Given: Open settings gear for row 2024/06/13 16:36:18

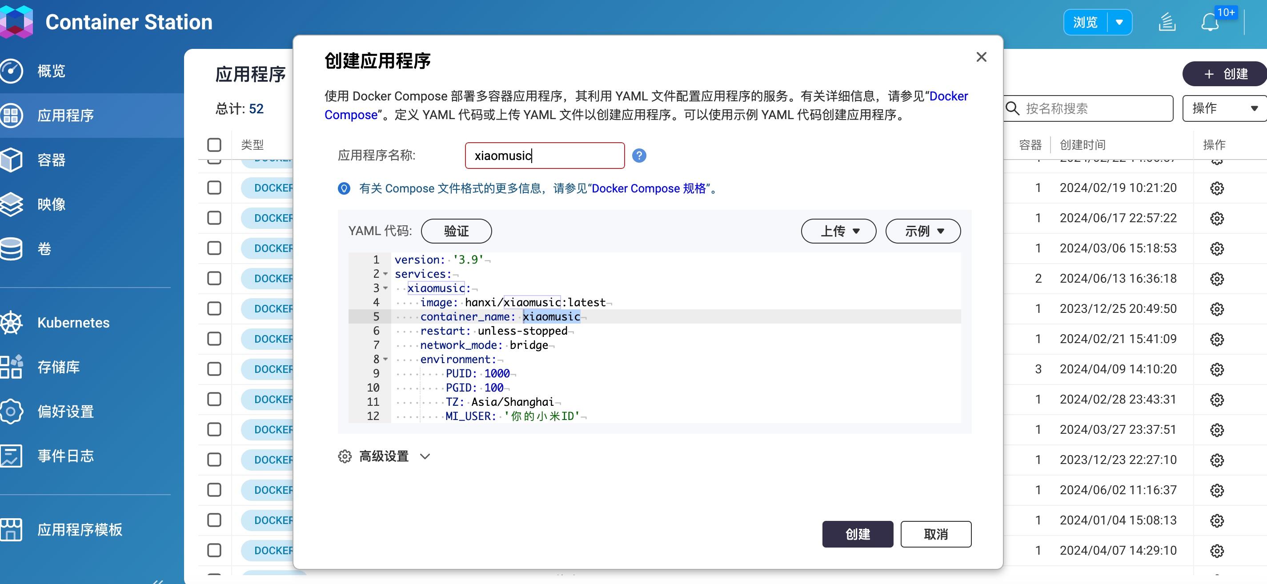Looking at the screenshot, I should point(1217,279).
